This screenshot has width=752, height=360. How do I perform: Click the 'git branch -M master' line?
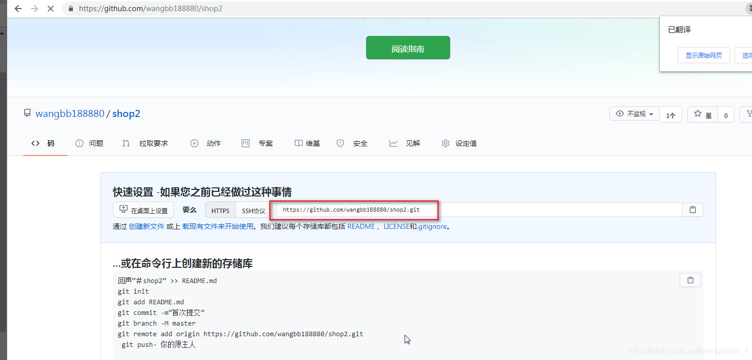coord(156,323)
